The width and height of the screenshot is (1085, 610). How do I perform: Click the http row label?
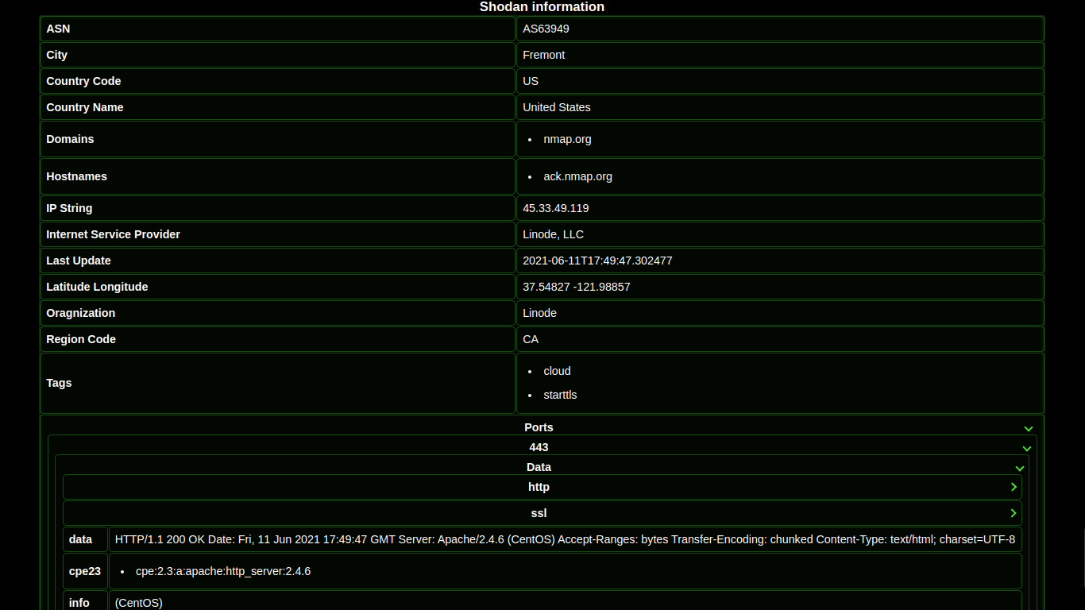[x=539, y=487]
